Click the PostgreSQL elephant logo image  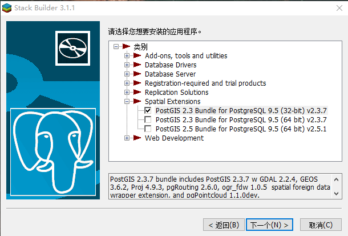click(x=53, y=152)
